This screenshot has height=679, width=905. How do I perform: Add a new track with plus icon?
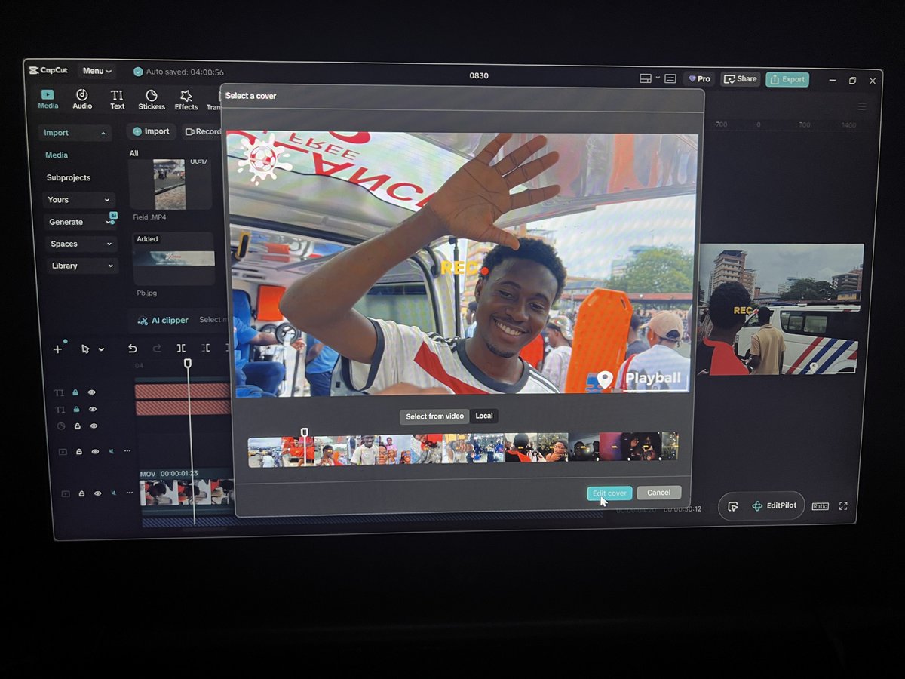point(57,349)
